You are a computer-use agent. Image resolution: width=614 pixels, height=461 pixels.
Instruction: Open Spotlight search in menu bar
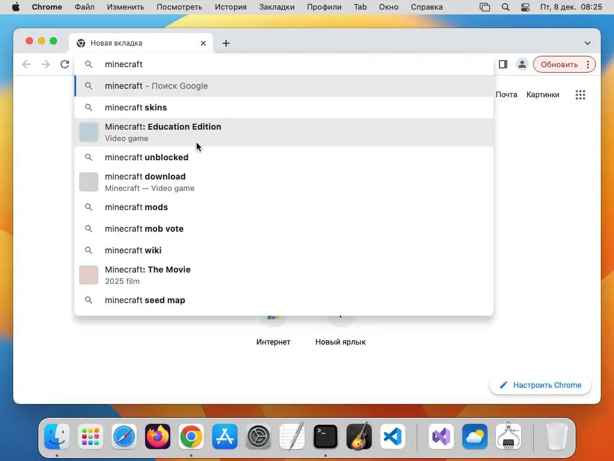click(505, 7)
